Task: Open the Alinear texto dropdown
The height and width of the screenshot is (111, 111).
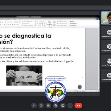Action: pyautogui.click(x=26, y=23)
